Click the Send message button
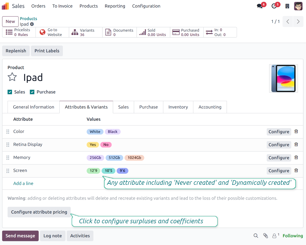This screenshot has width=306, height=245. click(x=20, y=236)
